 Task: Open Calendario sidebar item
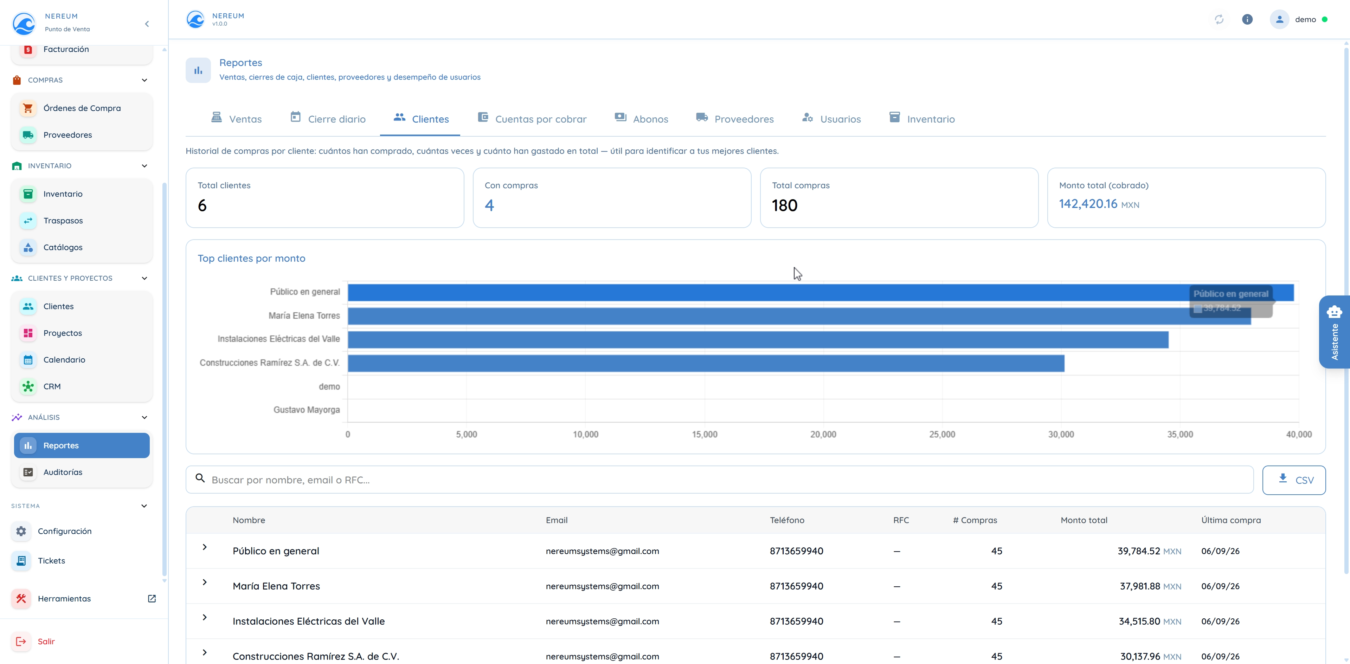pos(82,360)
